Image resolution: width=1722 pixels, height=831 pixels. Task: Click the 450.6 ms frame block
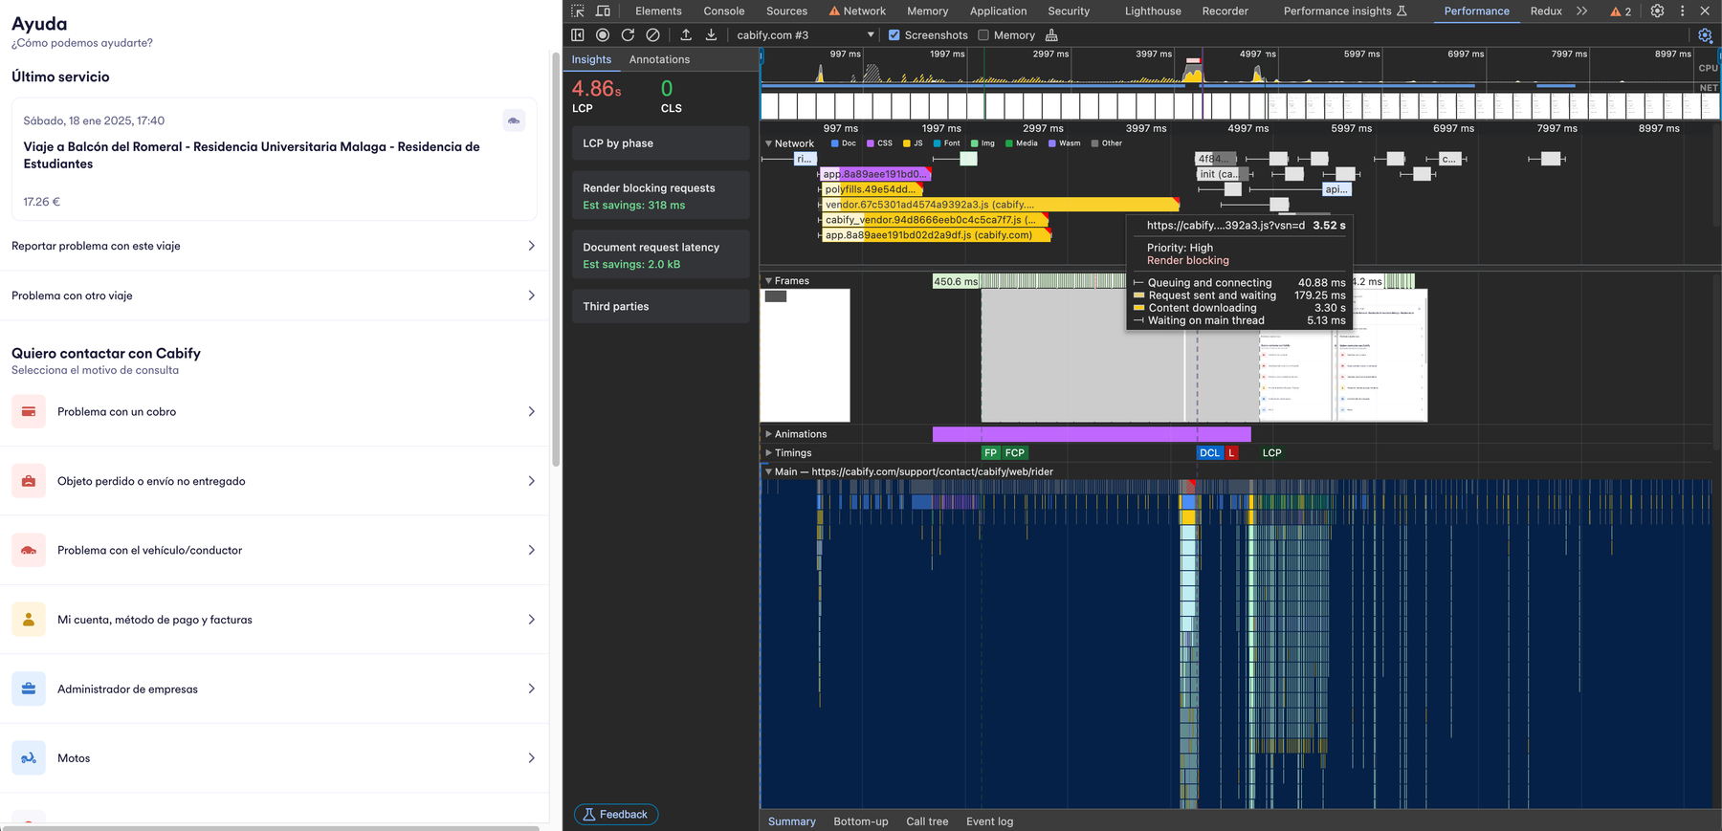point(956,281)
